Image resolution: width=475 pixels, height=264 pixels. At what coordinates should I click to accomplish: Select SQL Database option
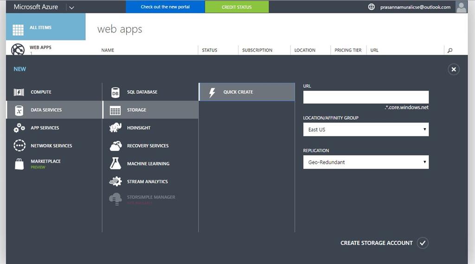pos(151,92)
